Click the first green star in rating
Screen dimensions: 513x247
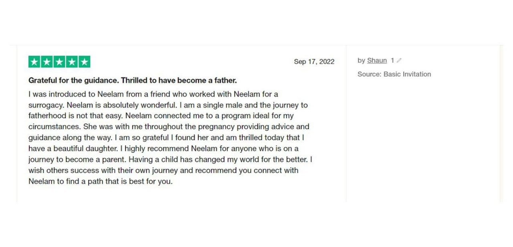coord(34,62)
